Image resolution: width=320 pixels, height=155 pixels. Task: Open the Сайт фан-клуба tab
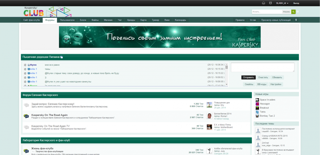pyautogui.click(x=31, y=20)
